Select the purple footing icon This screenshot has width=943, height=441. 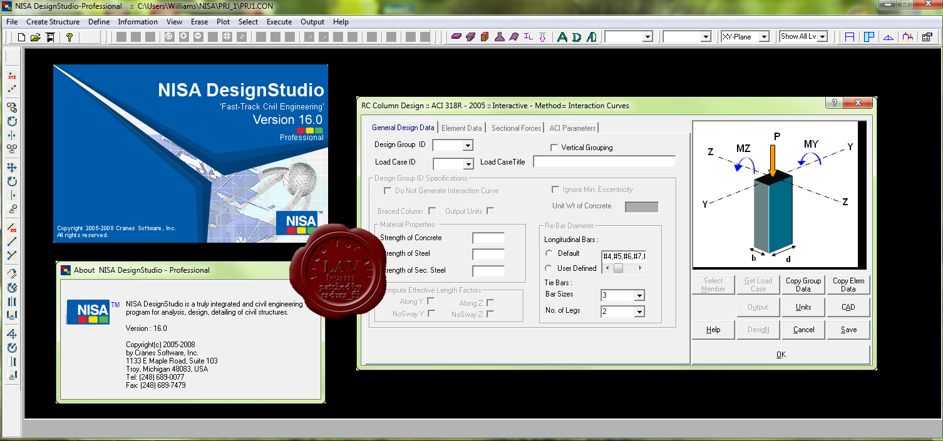click(500, 37)
